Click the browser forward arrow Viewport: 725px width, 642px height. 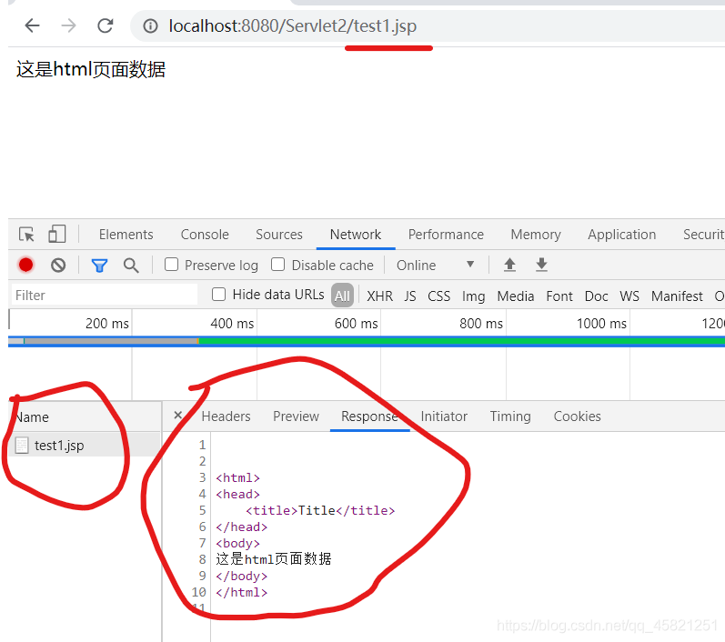click(x=68, y=25)
